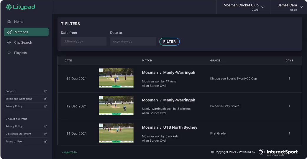The image size is (307, 159).
Task: Open Cricket Australia Privacy Policy link
Action: (x=14, y=126)
